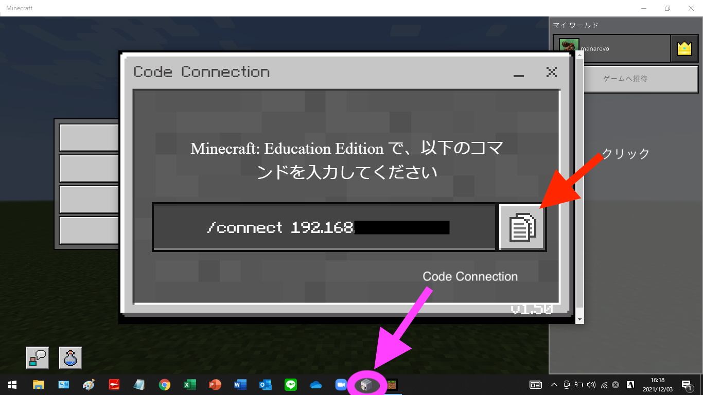The width and height of the screenshot is (703, 395).
Task: Open Word from the taskbar
Action: tap(240, 384)
